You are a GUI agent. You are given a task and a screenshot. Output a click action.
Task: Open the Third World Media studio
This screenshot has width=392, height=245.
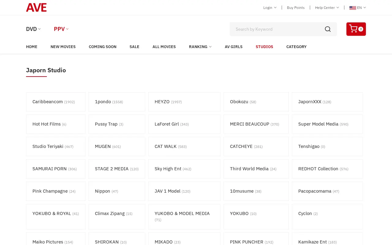tap(256, 169)
